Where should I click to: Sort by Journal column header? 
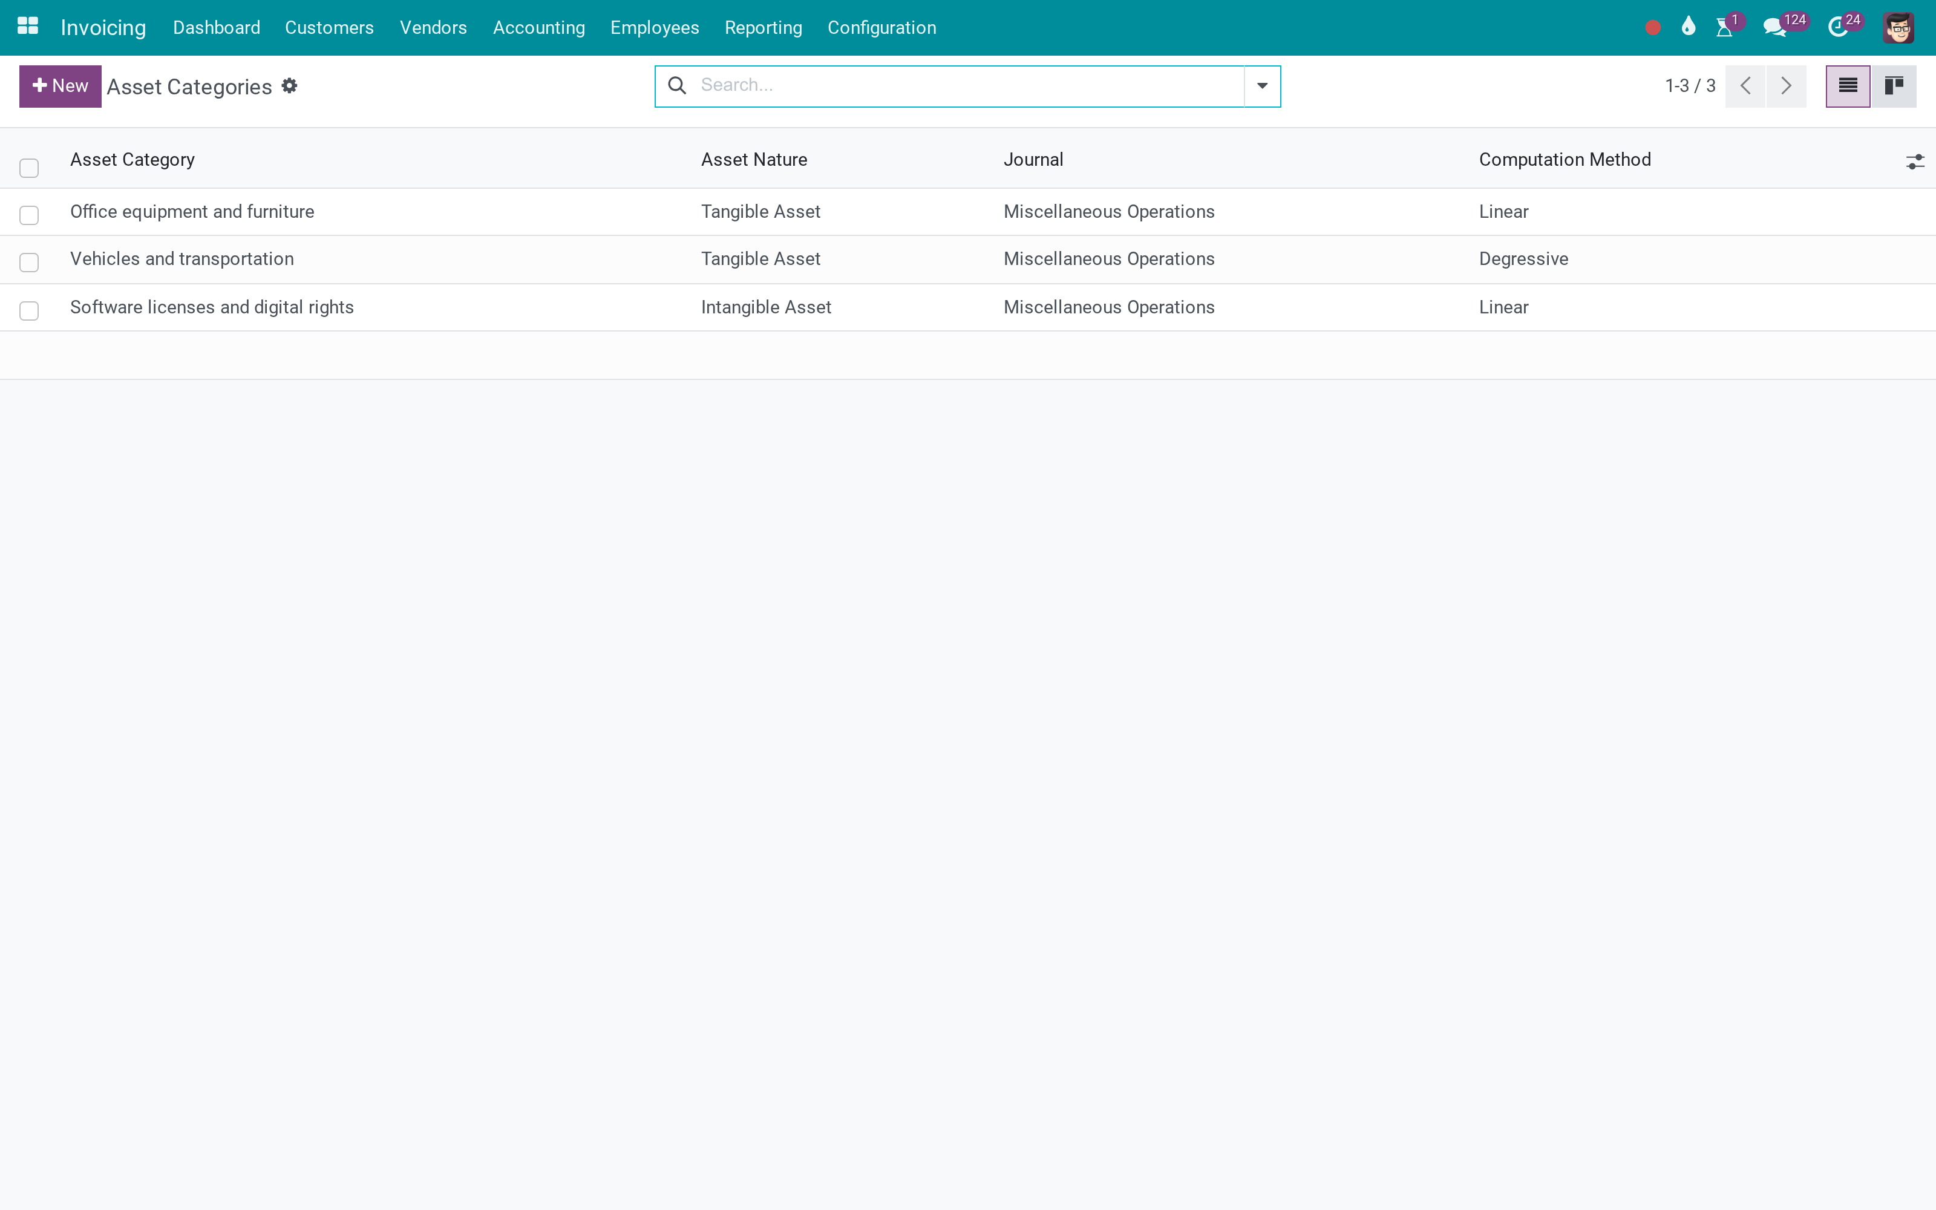coord(1033,159)
